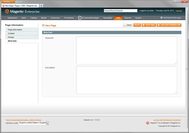Viewport: 189px width, 133px height.
Task: Open the Mobile menu
Action: tap(44, 18)
